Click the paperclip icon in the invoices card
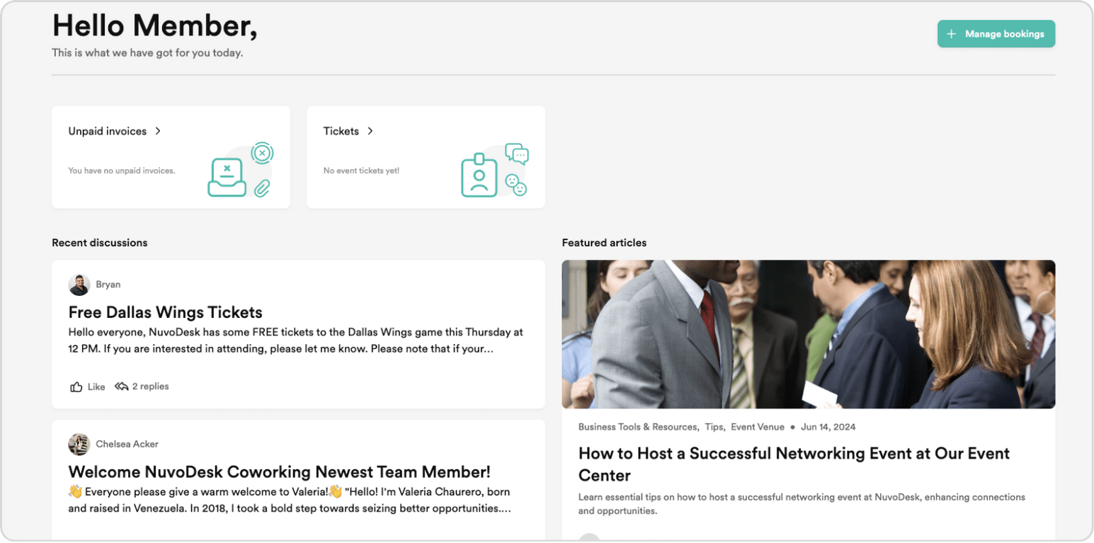Screen dimensions: 1094x543 (263, 188)
